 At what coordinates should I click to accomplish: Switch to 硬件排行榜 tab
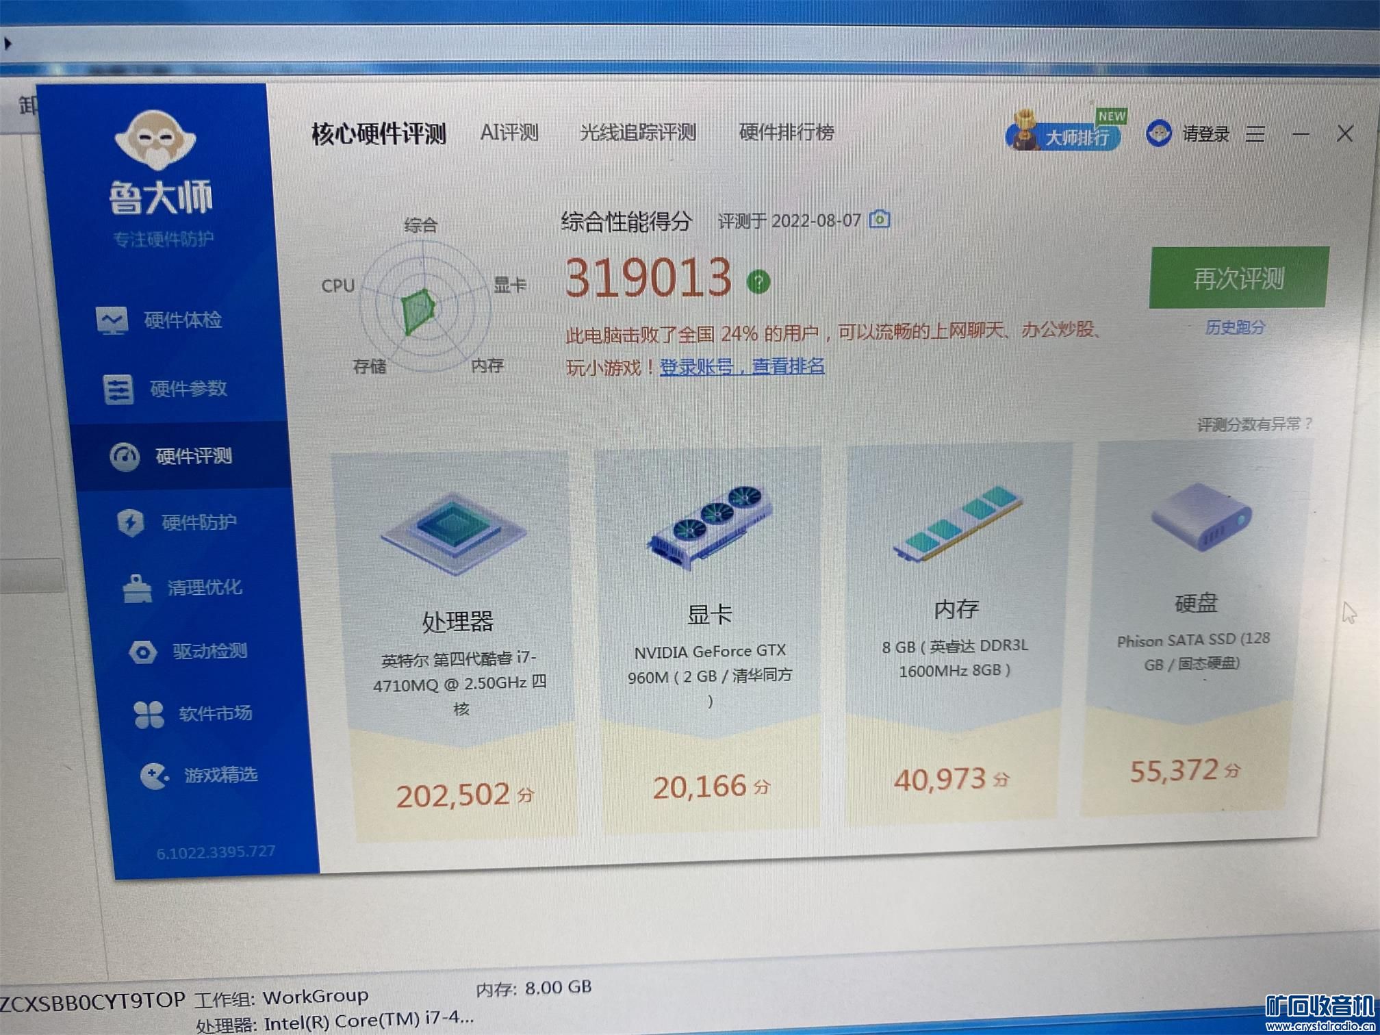(x=787, y=132)
